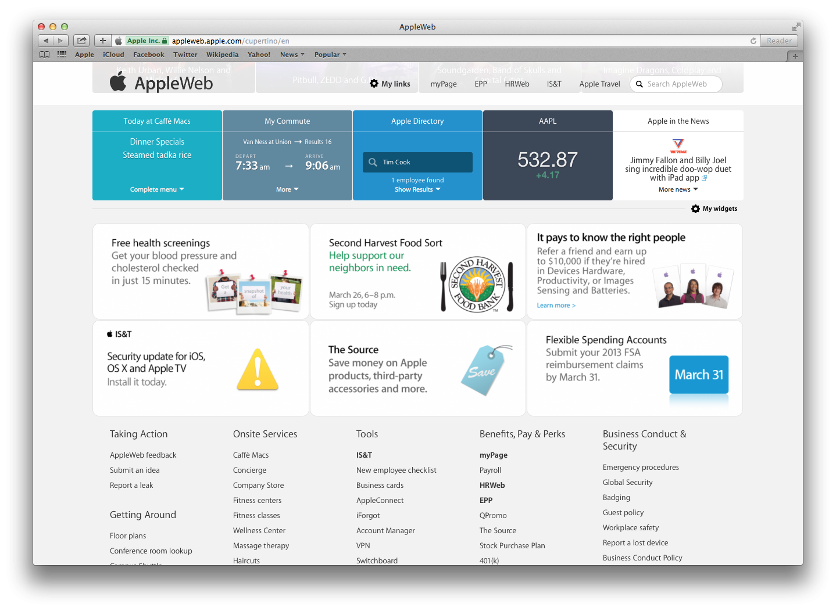Click The Verge logo in news widget
Screen dimensions: 836x611
[x=678, y=146]
